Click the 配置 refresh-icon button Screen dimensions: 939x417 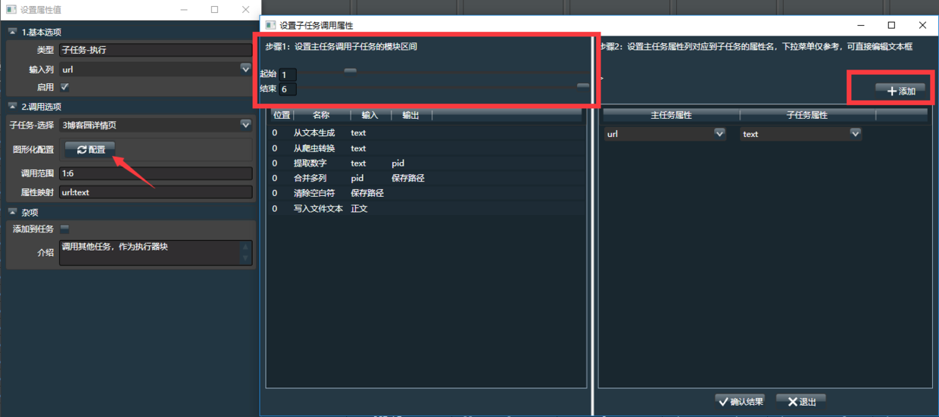coord(90,149)
